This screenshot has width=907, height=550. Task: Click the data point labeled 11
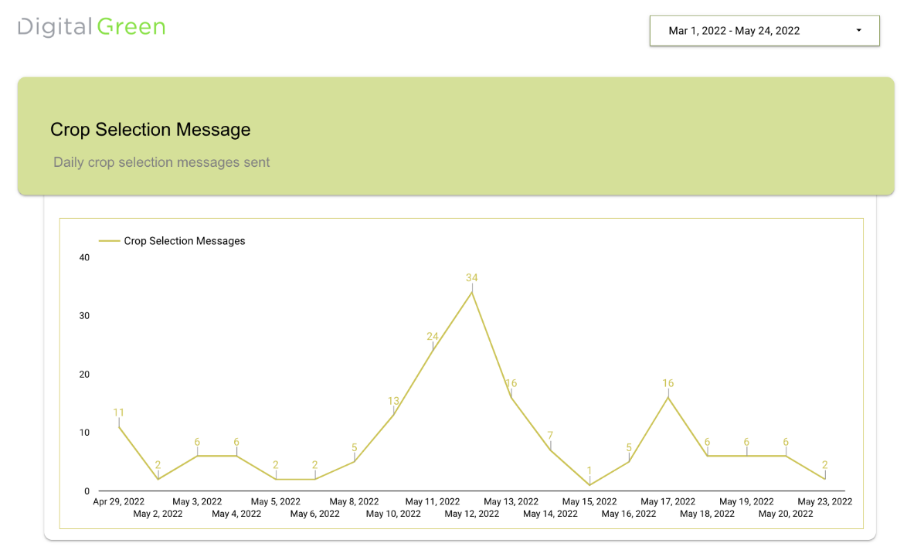click(119, 426)
